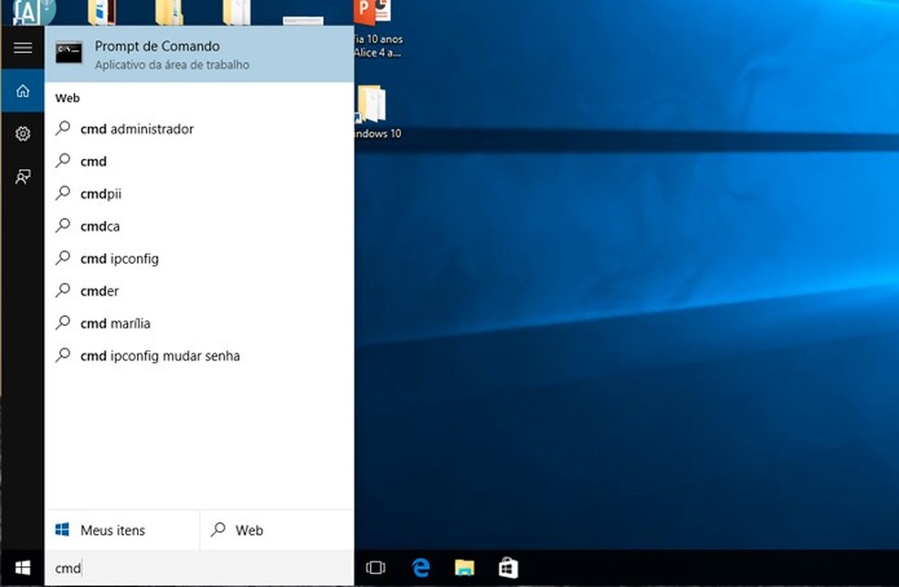Screen dimensions: 899x587
Task: Click the search input field containing cmd
Action: click(198, 568)
